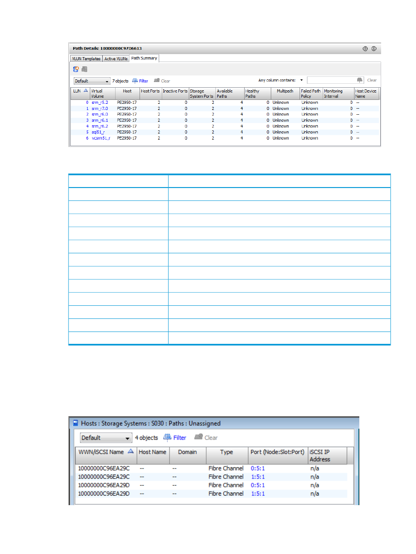Open virtual volume srm_r6.2
The image size is (416, 554).
[x=100, y=126]
